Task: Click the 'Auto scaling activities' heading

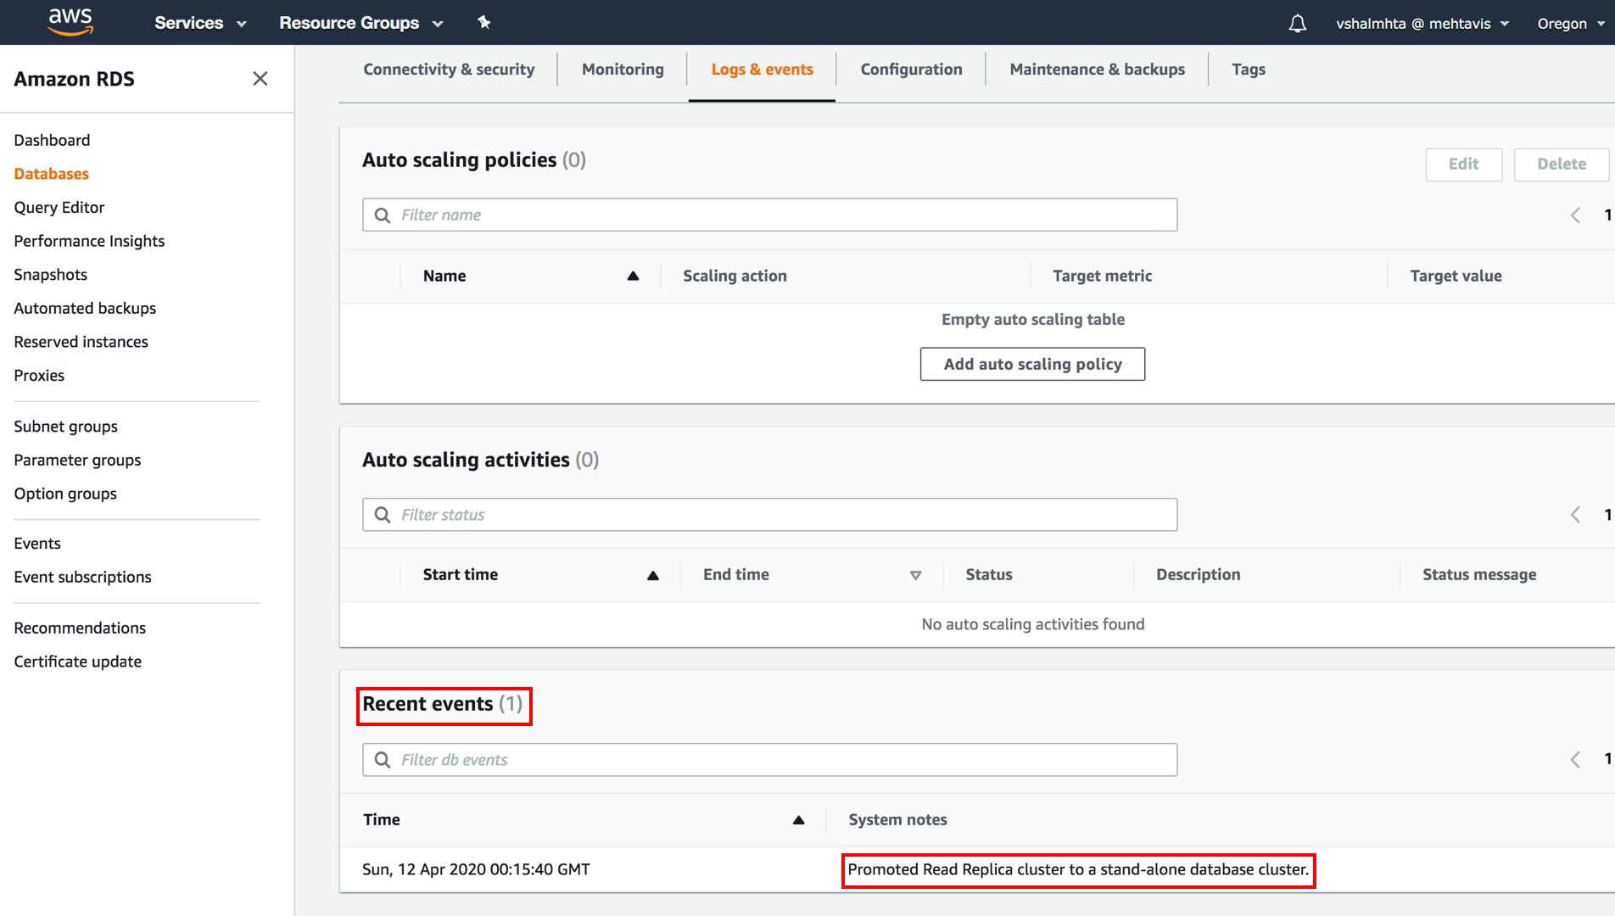Action: coord(481,460)
